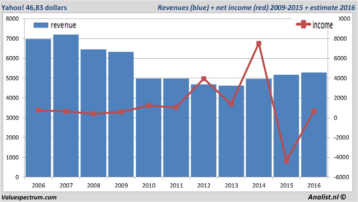Click the x-axis label 2016
The width and height of the screenshot is (358, 202).
(314, 186)
